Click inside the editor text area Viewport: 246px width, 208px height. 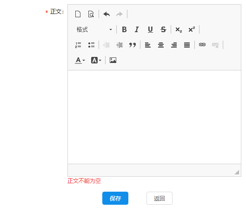(154, 117)
